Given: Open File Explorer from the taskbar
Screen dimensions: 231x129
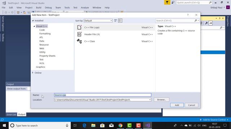Looking at the screenshot, I should click(93, 125).
